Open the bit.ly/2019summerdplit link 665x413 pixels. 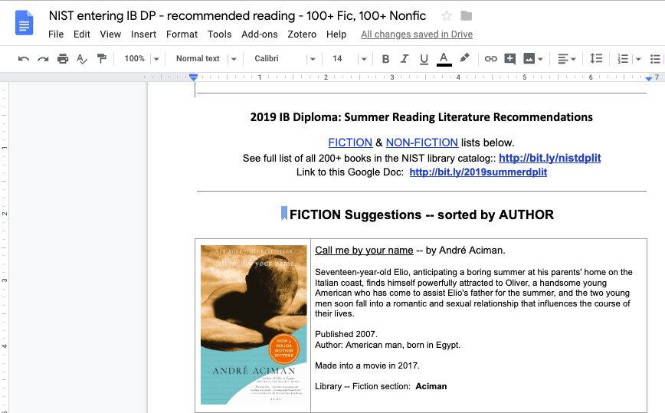[x=478, y=172]
